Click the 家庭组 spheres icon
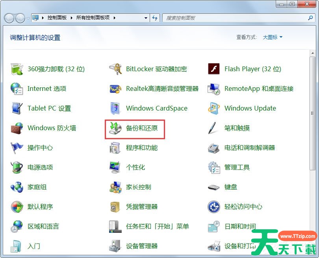Image resolution: width=319 pixels, height=258 pixels. coord(17,187)
